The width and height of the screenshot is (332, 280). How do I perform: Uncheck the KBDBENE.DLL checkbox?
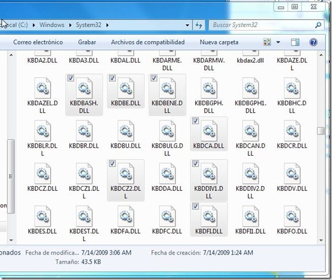(154, 78)
